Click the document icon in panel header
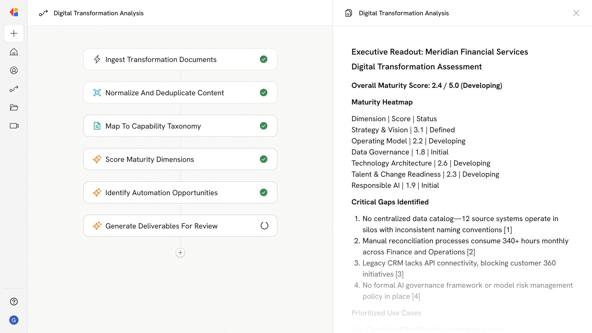This screenshot has height=333, width=592. point(348,13)
